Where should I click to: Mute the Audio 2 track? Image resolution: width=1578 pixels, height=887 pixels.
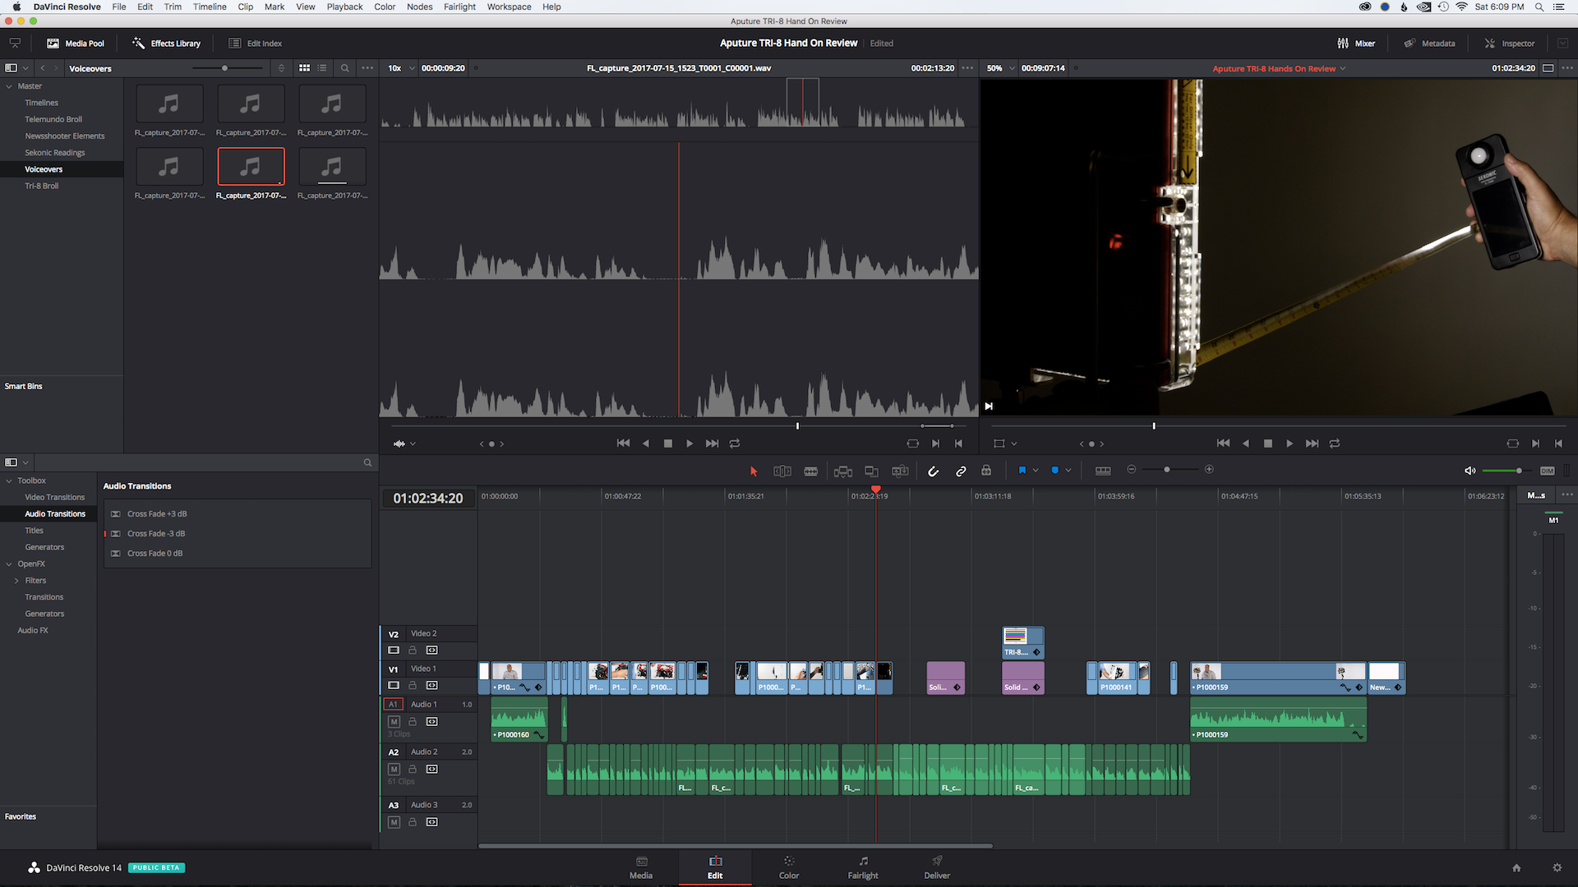(394, 770)
